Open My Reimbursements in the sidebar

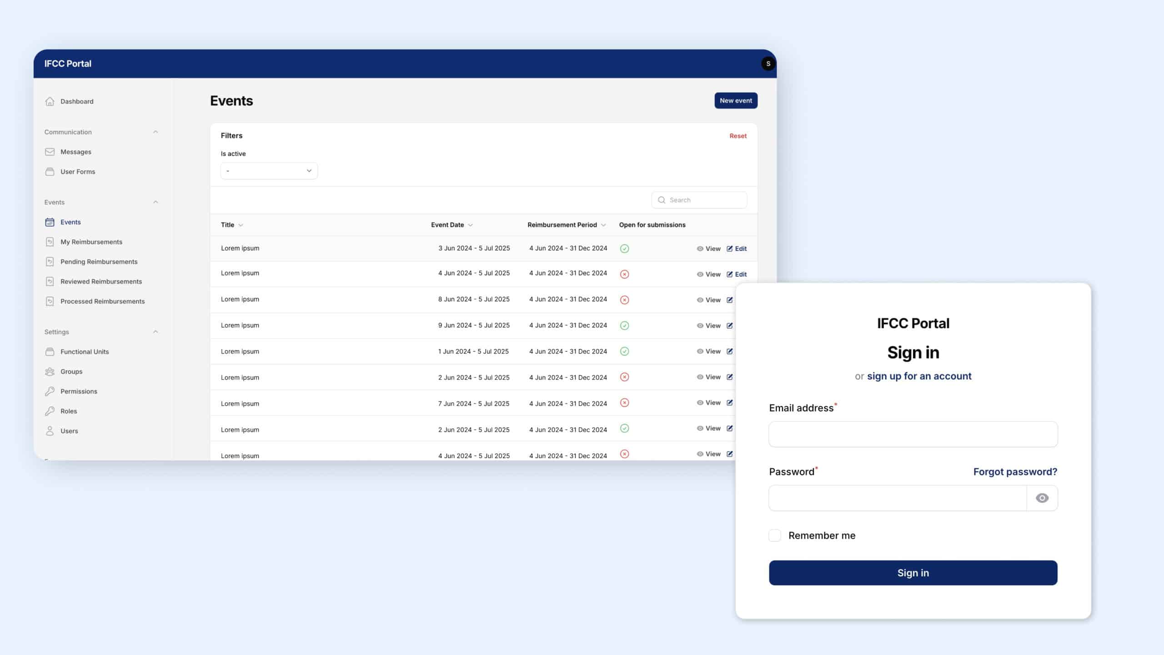[x=91, y=241]
